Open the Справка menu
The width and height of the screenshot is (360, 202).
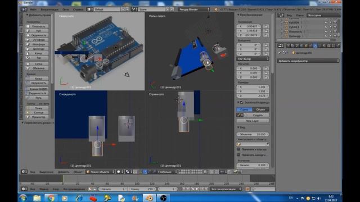tap(78, 10)
